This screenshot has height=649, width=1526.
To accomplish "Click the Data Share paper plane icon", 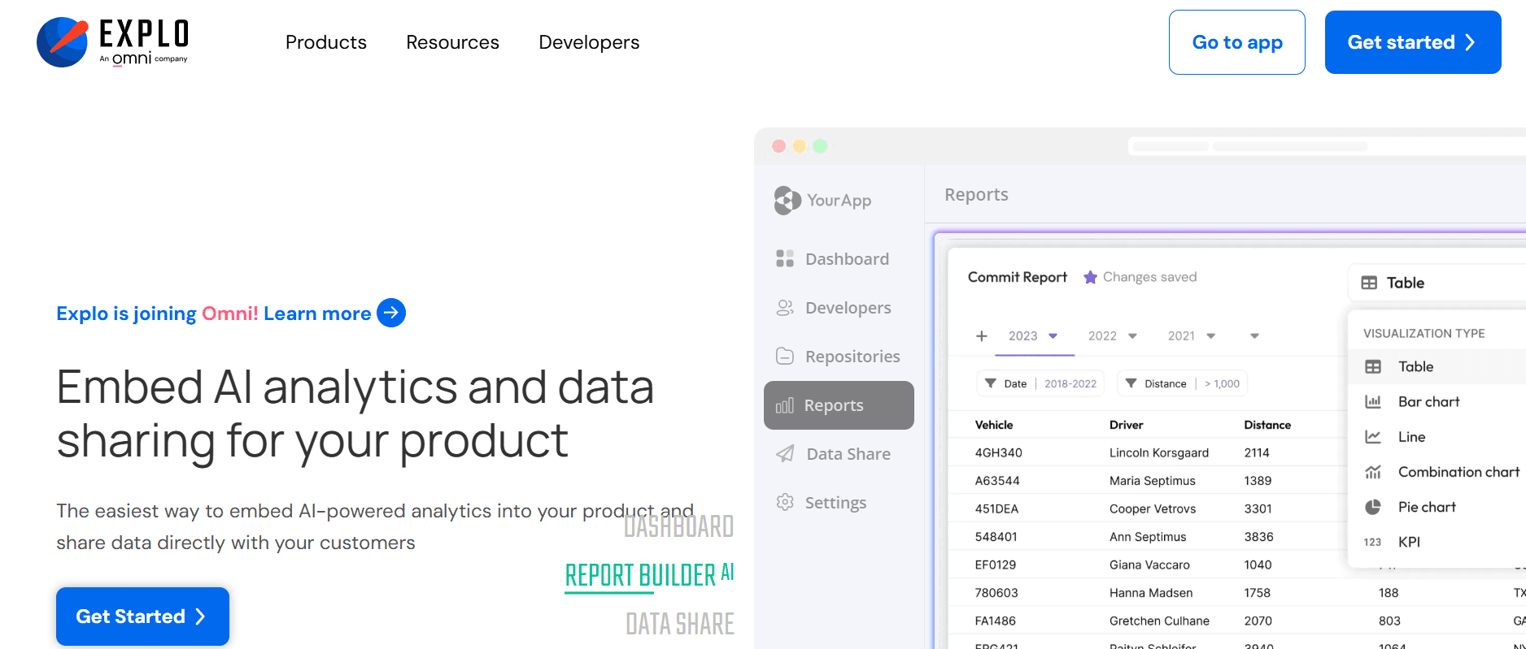I will 785,453.
